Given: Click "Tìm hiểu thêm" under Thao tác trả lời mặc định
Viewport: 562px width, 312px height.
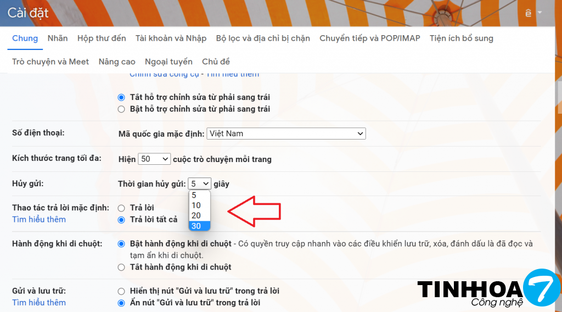Looking at the screenshot, I should click(39, 219).
